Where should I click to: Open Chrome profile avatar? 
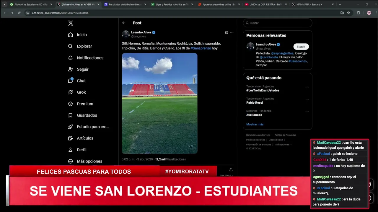369,13
